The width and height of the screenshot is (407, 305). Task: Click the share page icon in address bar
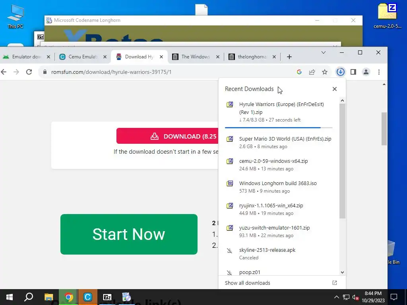(312, 72)
